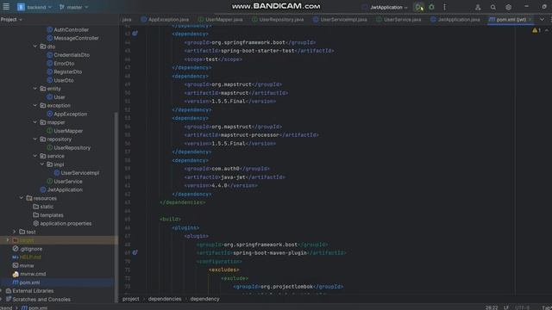
Task: Collapse the resources folder
Action: pyautogui.click(x=21, y=198)
